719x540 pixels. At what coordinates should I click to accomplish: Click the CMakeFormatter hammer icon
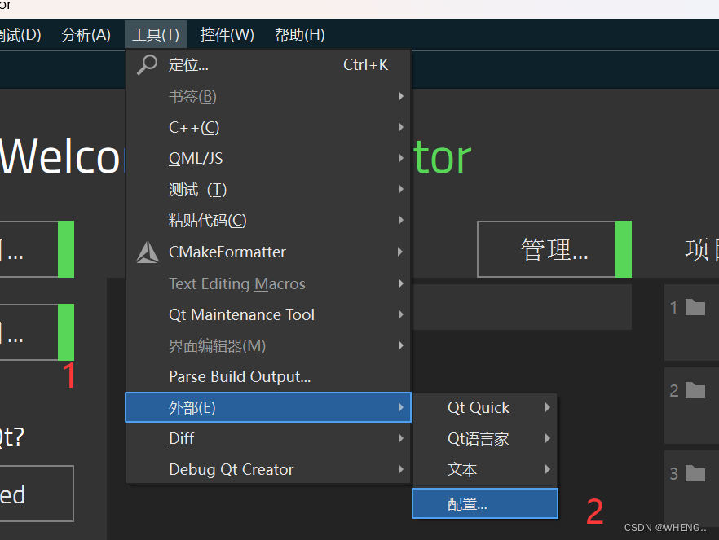pyautogui.click(x=147, y=252)
